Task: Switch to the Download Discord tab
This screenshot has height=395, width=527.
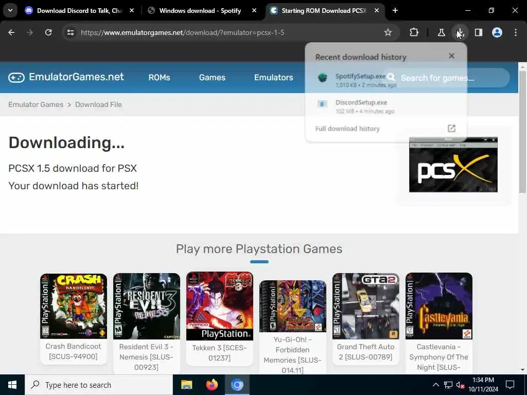Action: point(80,10)
